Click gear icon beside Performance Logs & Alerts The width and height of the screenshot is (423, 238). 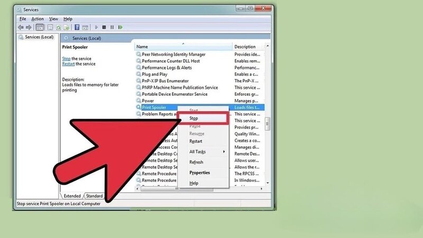point(139,68)
